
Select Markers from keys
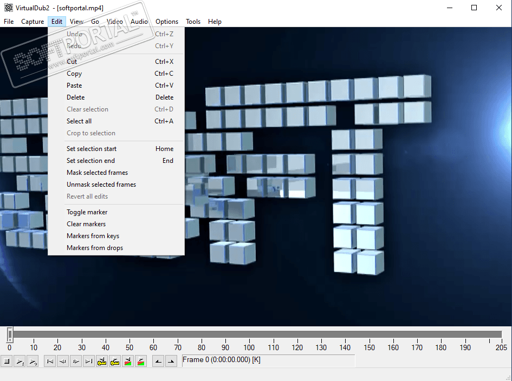click(x=116, y=236)
